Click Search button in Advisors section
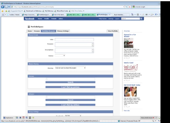The height and width of the screenshot is (123, 170). click(70, 100)
